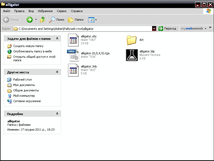Click the Общие документы folder icon
Image resolution: width=214 pixels, height=161 pixels.
pyautogui.click(x=9, y=91)
